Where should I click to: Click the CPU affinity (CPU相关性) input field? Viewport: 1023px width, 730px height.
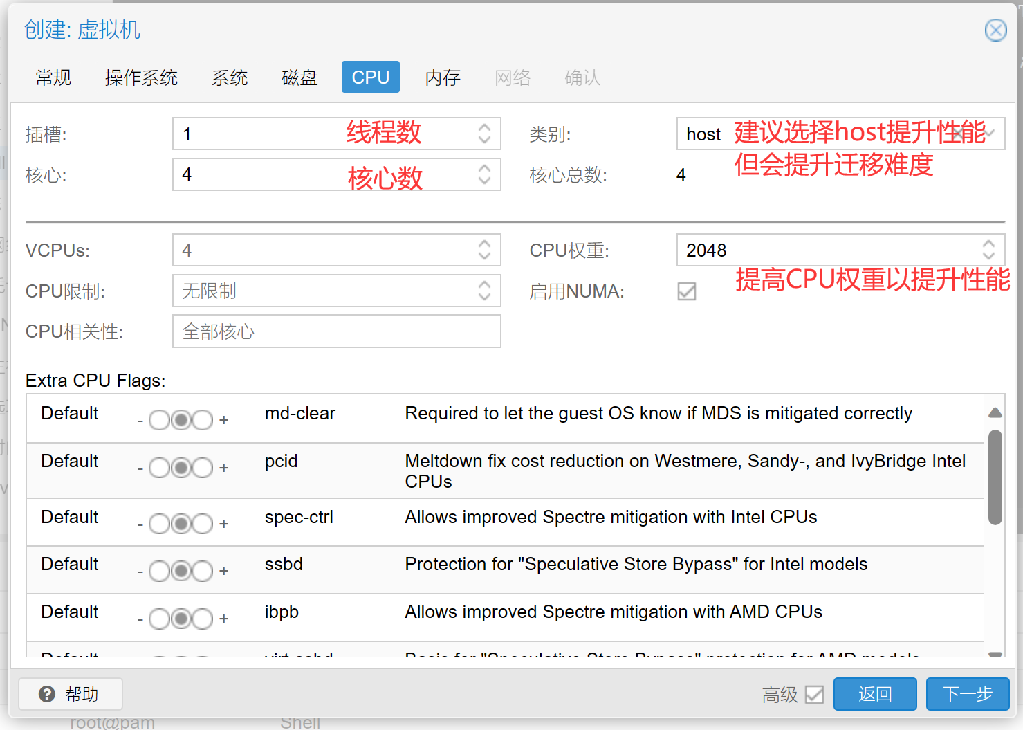coord(336,331)
